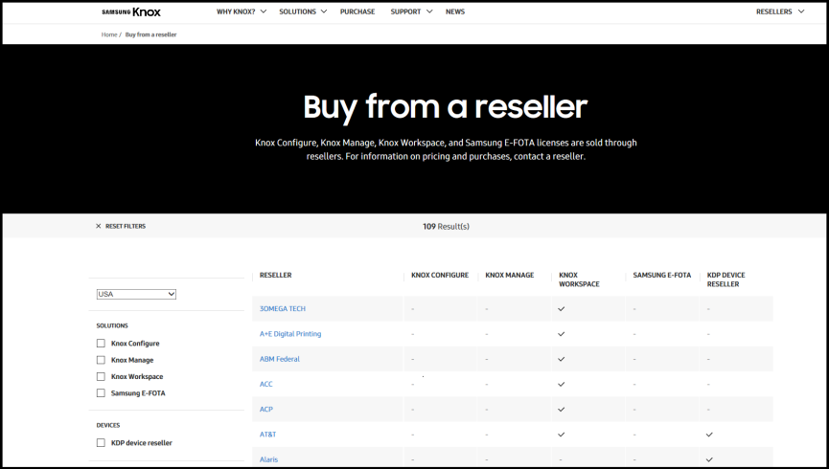Viewport: 829px width, 469px height.
Task: Enable the Knox Configure filter checkbox
Action: [101, 344]
